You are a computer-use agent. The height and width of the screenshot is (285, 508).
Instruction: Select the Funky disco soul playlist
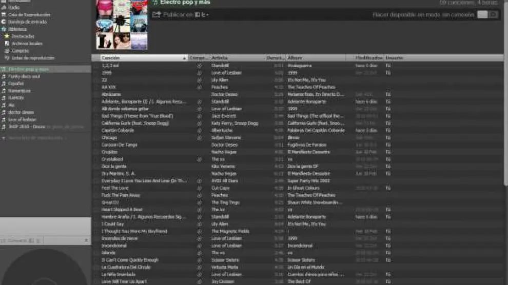point(24,76)
